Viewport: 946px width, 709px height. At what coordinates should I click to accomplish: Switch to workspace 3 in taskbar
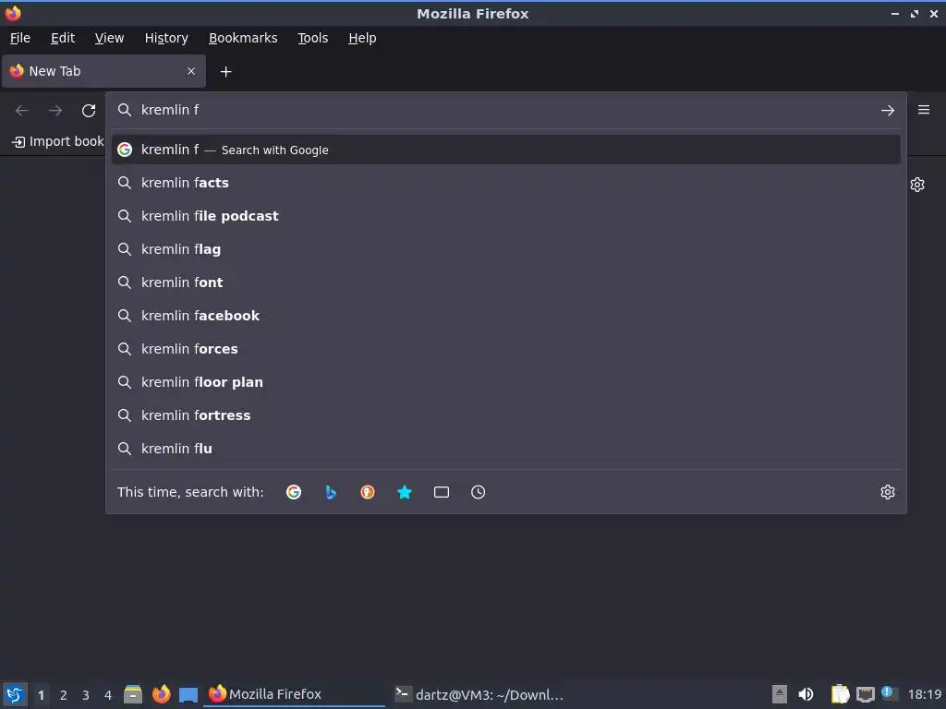(x=86, y=695)
